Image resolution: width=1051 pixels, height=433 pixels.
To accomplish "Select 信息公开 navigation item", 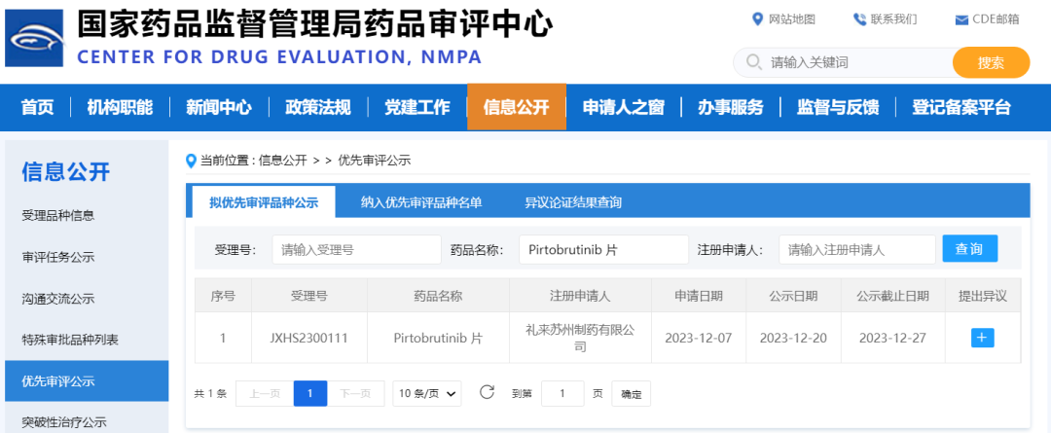I will coord(517,107).
